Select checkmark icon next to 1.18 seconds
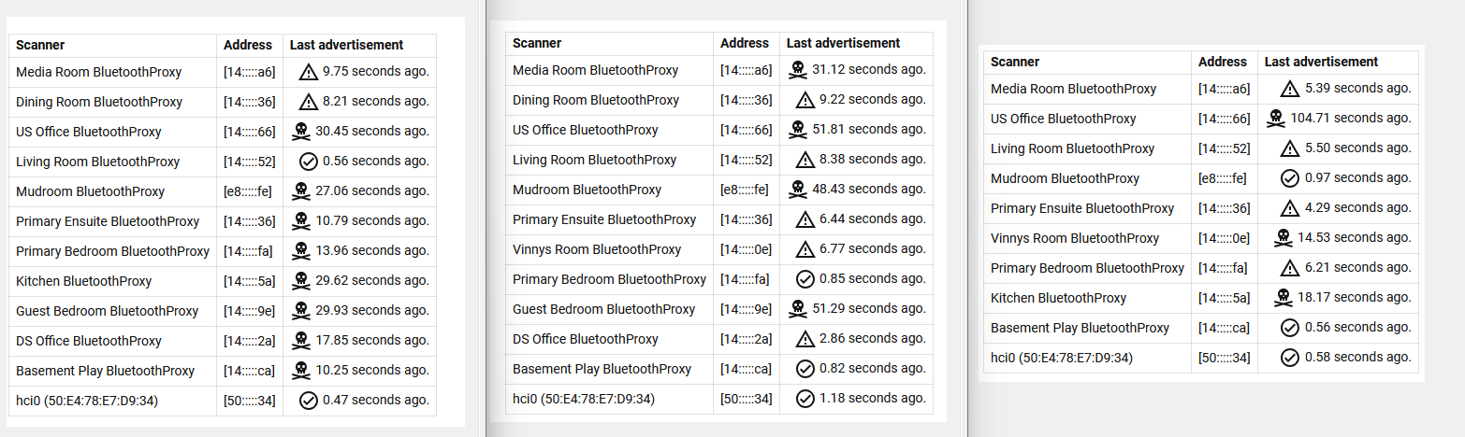Screen dimensions: 1465x437 (x=805, y=399)
